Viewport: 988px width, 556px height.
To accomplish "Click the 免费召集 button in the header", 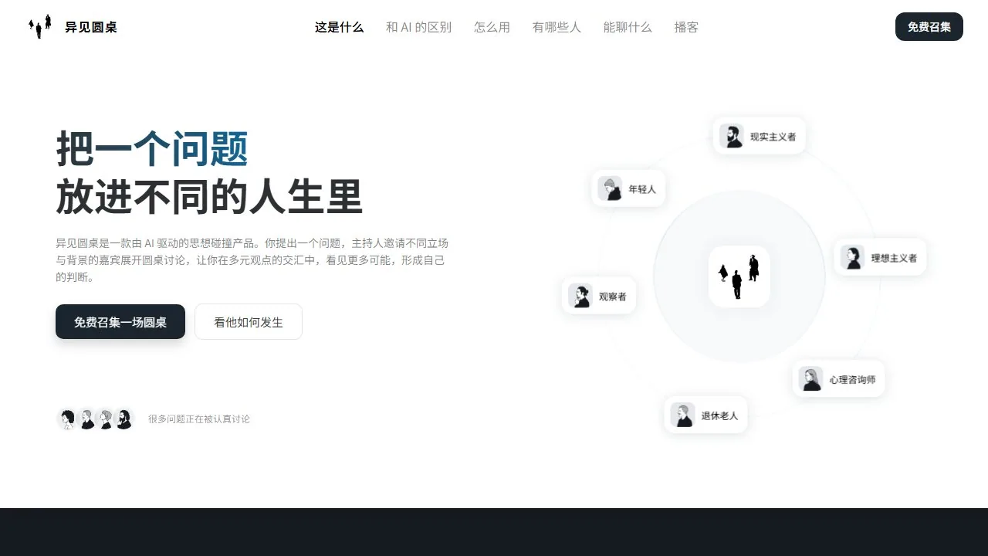I will click(929, 27).
